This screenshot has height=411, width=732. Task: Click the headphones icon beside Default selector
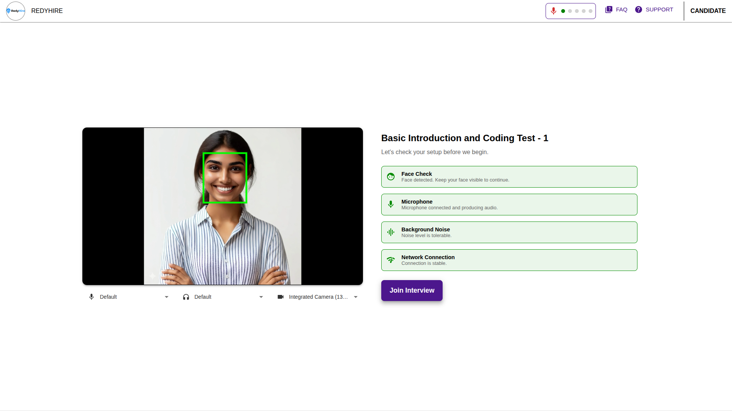186,297
